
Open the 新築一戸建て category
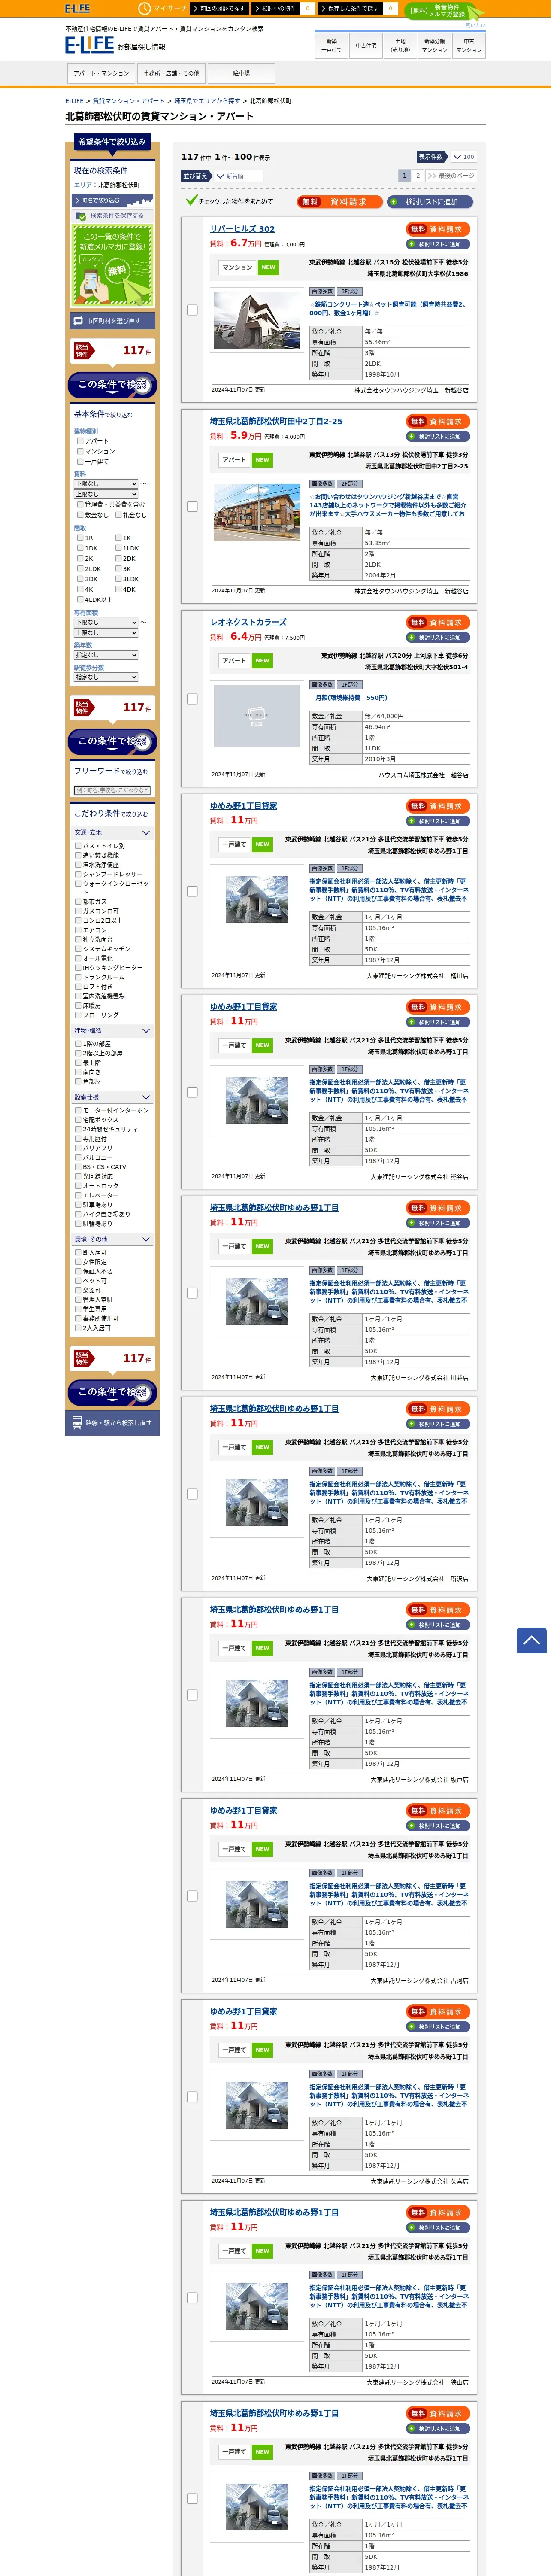[332, 45]
